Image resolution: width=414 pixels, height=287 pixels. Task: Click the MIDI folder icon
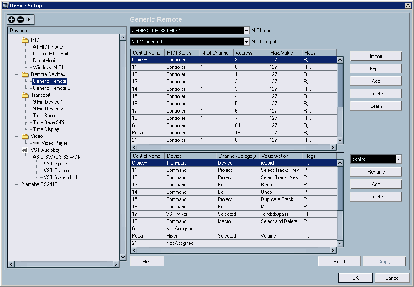(25, 40)
